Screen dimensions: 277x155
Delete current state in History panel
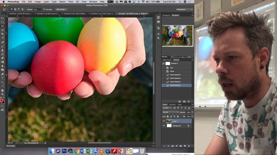click(189, 102)
